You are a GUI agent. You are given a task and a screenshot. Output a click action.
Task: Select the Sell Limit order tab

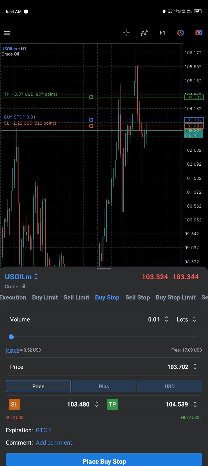pyautogui.click(x=76, y=297)
